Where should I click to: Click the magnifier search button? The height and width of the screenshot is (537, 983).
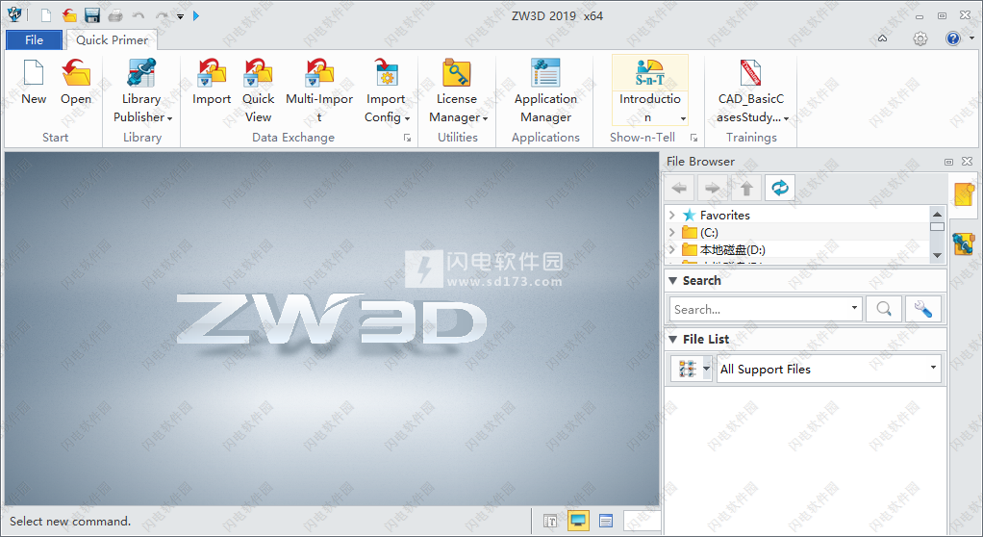884,309
